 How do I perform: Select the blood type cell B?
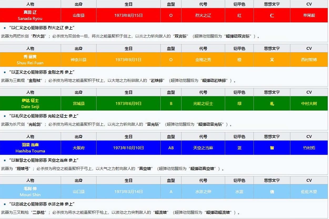[x=171, y=103]
